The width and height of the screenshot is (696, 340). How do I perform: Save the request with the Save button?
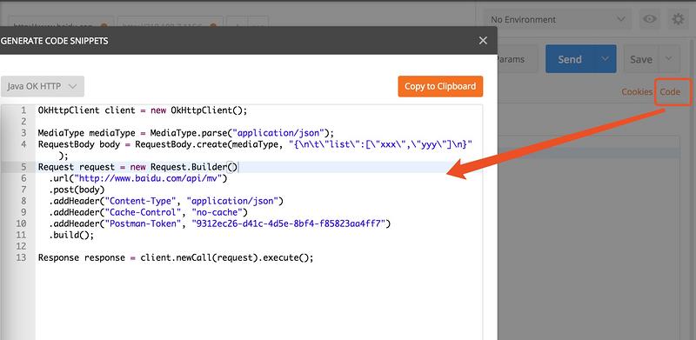641,59
